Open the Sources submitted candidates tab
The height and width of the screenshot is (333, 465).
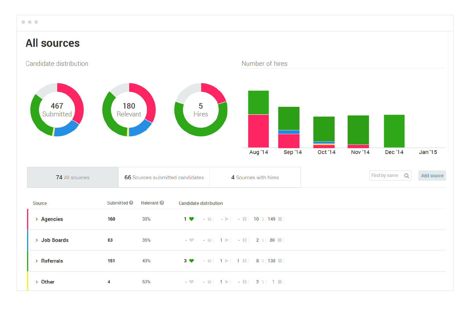(x=164, y=178)
